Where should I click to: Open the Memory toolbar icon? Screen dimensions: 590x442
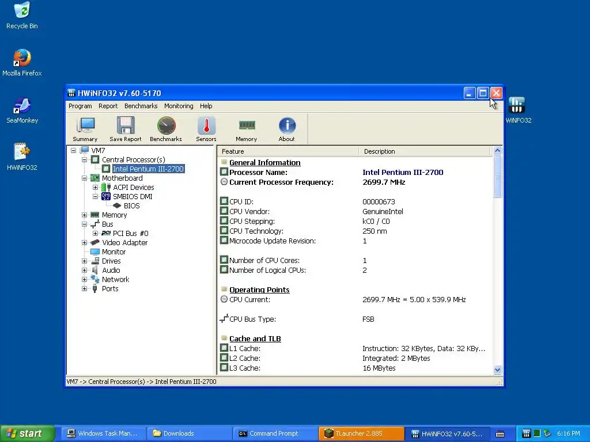click(x=247, y=129)
